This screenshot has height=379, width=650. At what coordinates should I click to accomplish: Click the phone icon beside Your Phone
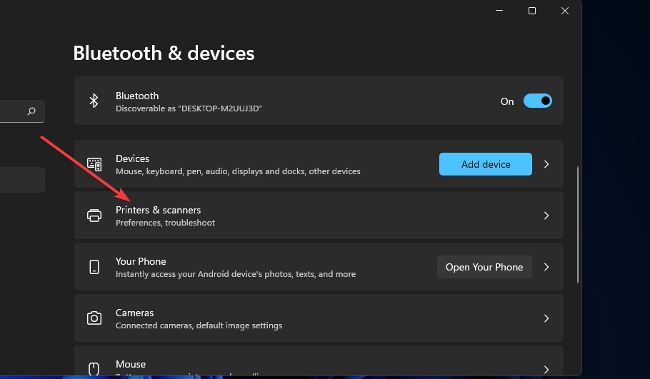[x=94, y=267]
